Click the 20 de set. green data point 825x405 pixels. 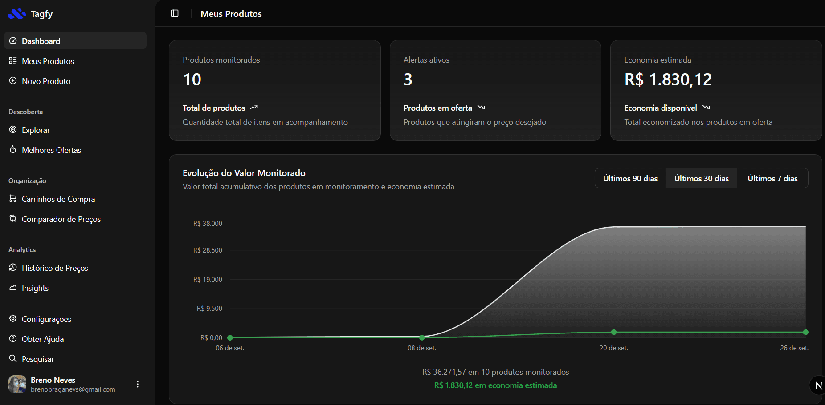(x=614, y=332)
